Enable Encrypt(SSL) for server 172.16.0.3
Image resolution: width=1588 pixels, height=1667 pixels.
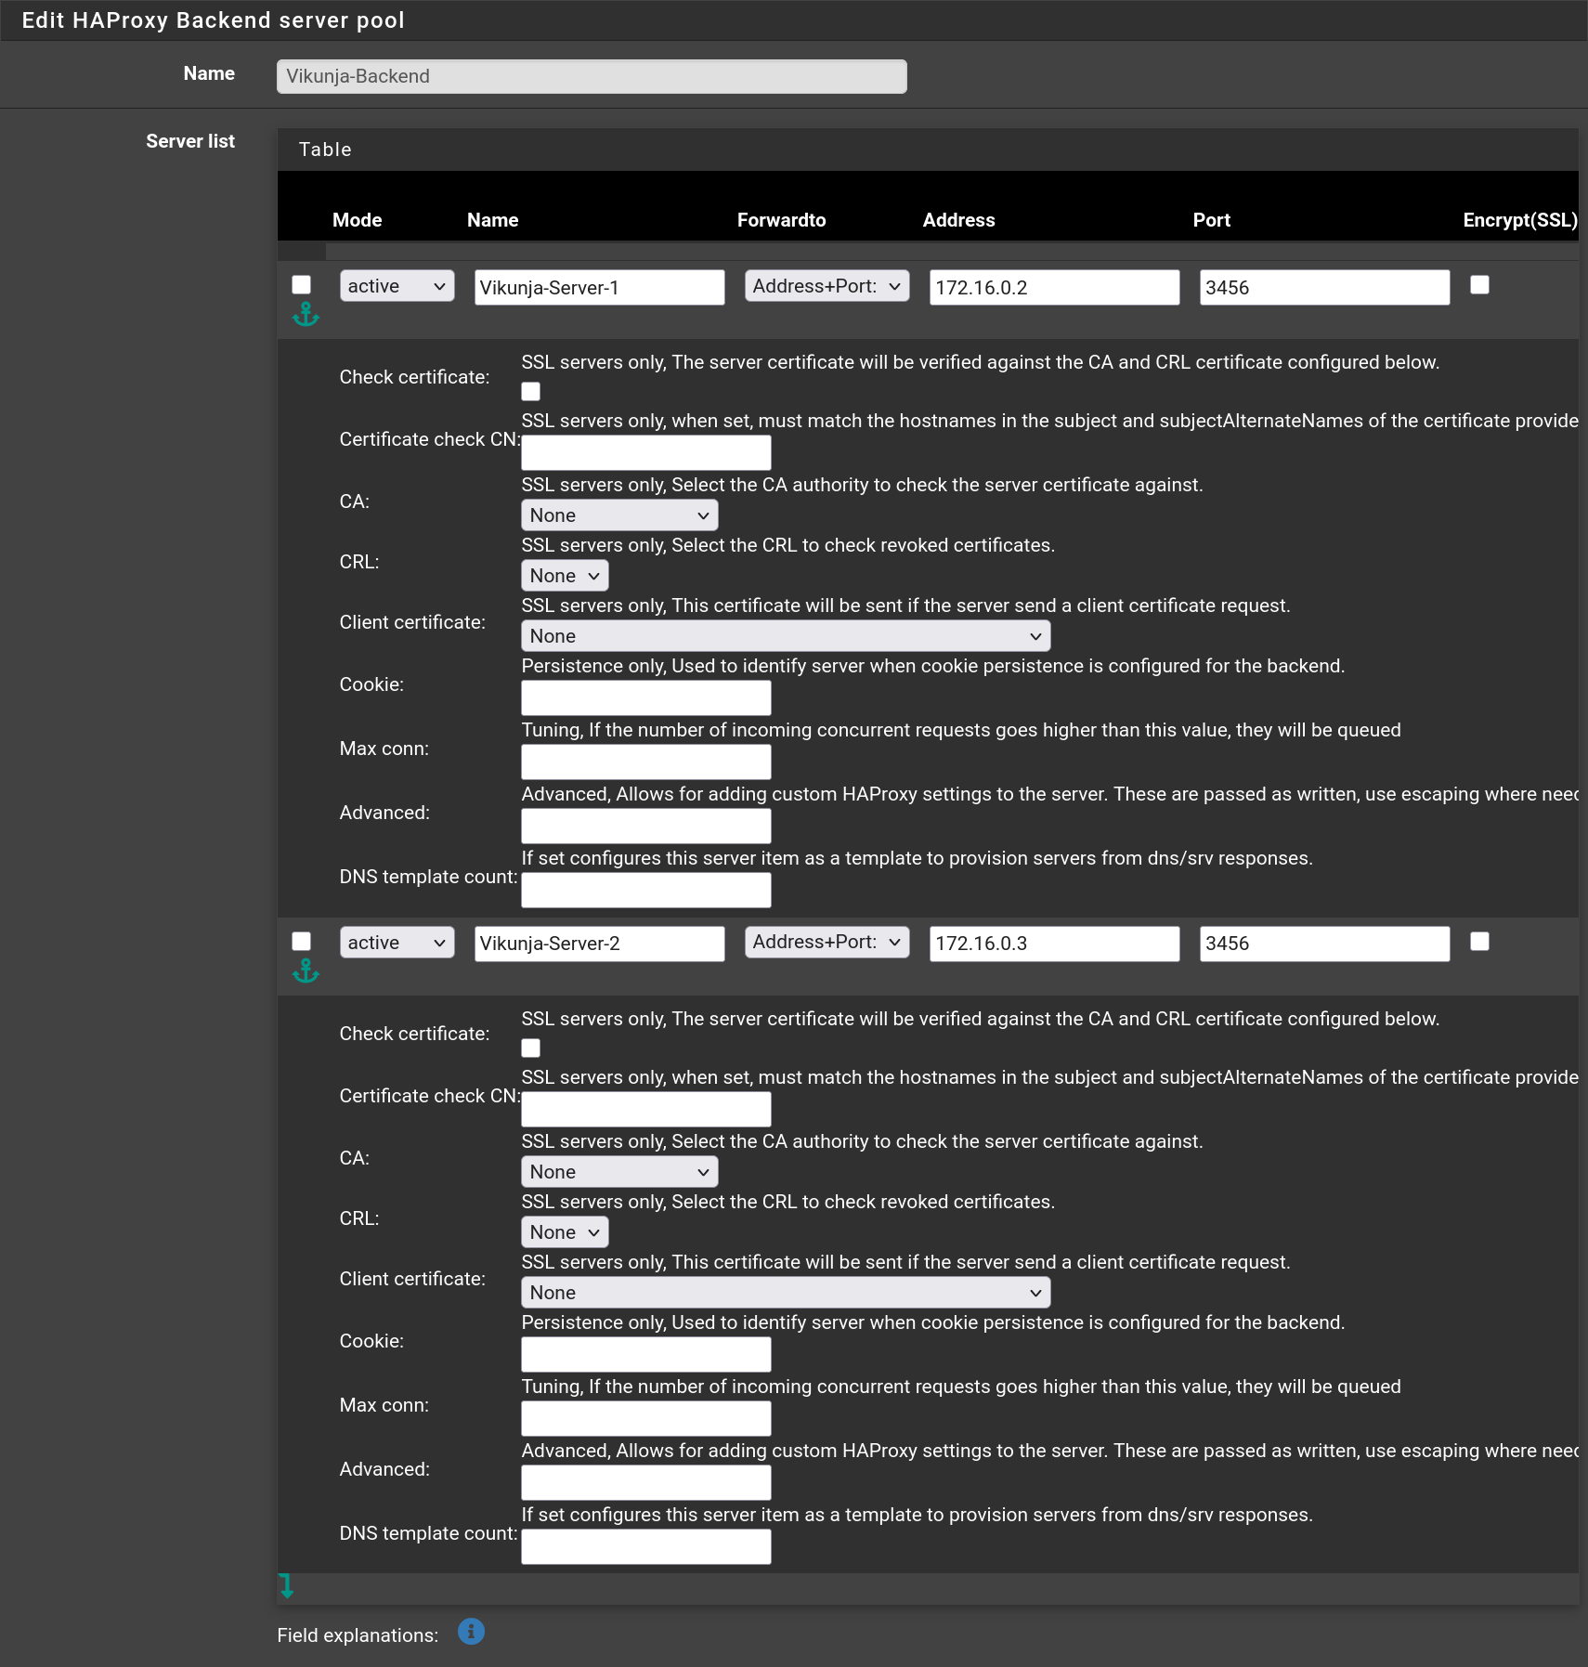[1480, 942]
